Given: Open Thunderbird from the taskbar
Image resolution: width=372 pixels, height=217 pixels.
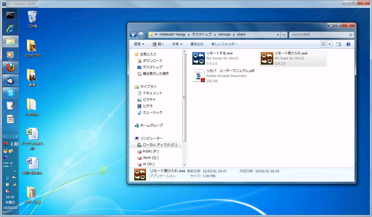Looking at the screenshot, I should (x=10, y=80).
